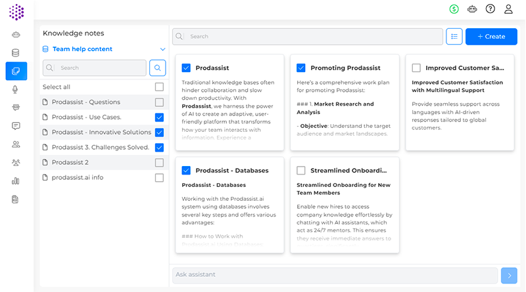Check the Select all checkbox
This screenshot has width=526, height=292.
[x=159, y=87]
